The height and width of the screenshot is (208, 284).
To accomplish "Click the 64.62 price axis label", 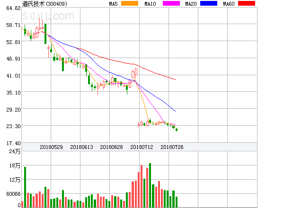I will point(13,8).
